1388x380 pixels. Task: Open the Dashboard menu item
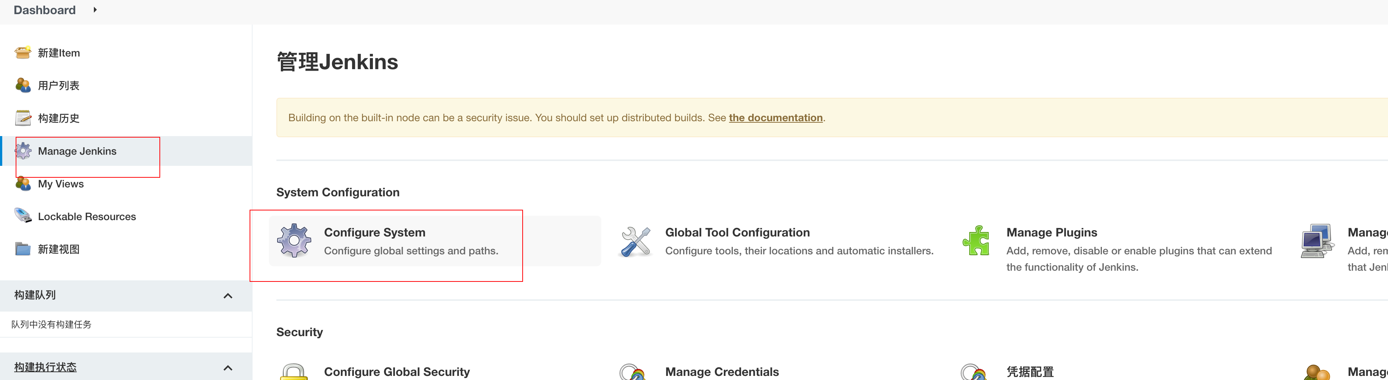(x=44, y=10)
